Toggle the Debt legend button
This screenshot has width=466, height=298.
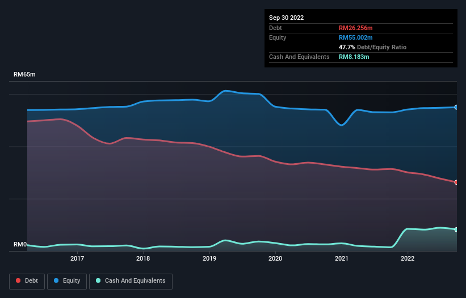coord(27,281)
